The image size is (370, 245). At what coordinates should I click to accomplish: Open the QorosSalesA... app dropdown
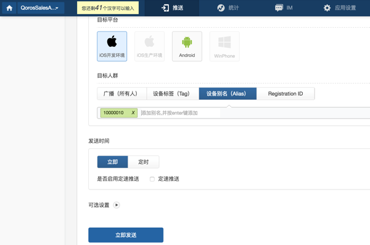41,8
